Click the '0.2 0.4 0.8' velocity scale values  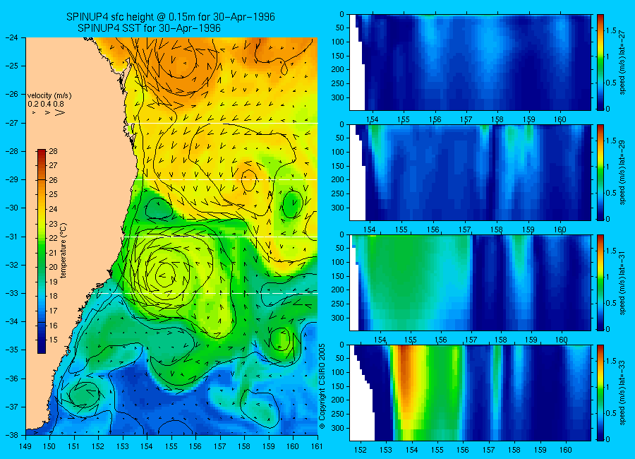tap(46, 105)
